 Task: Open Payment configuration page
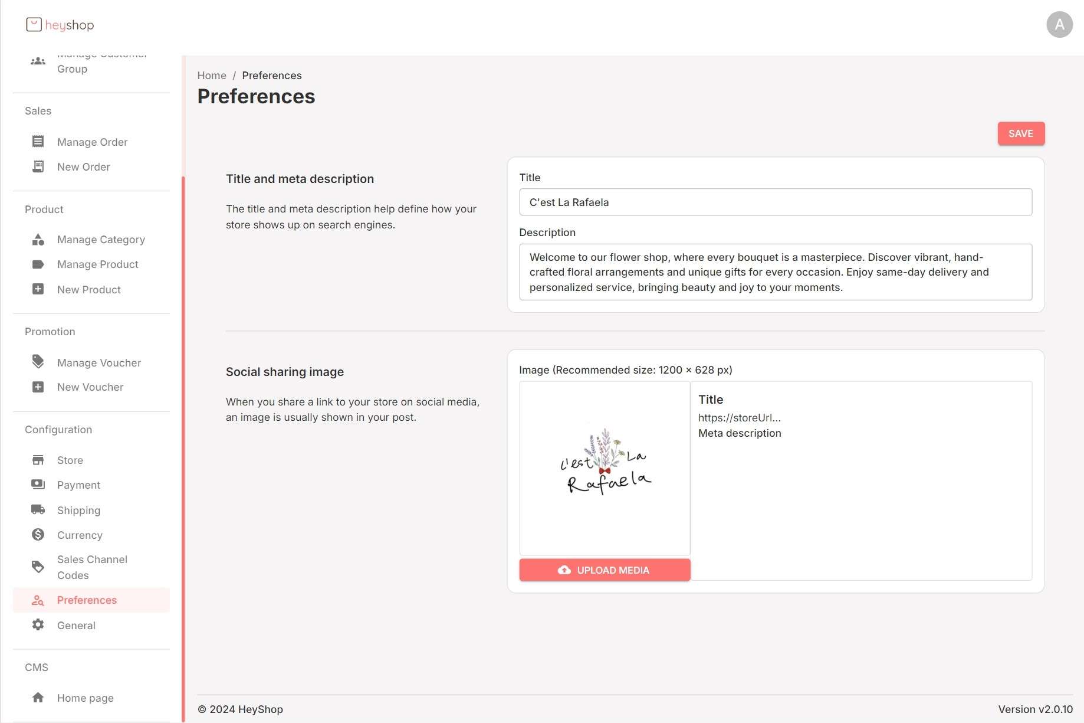(78, 485)
